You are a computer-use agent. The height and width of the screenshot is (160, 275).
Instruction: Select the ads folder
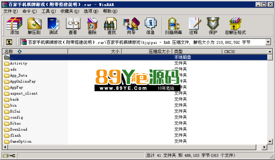10,70
